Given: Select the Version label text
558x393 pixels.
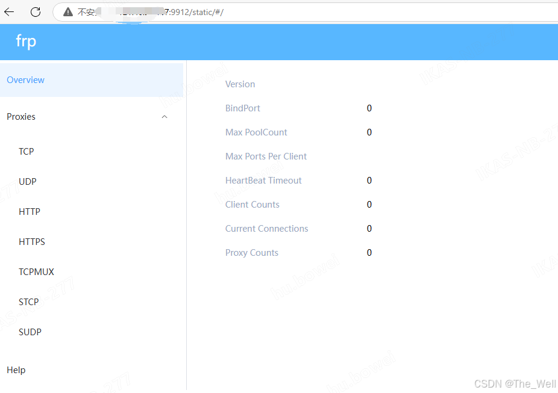Looking at the screenshot, I should coord(240,84).
